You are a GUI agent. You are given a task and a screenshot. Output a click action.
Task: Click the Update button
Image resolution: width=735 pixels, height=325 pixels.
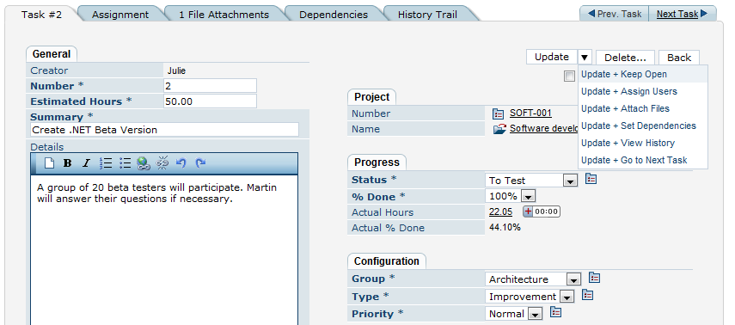point(552,58)
